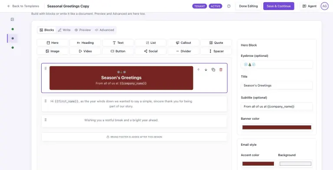
Task: Click the Back to Templates link
Action: click(23, 6)
